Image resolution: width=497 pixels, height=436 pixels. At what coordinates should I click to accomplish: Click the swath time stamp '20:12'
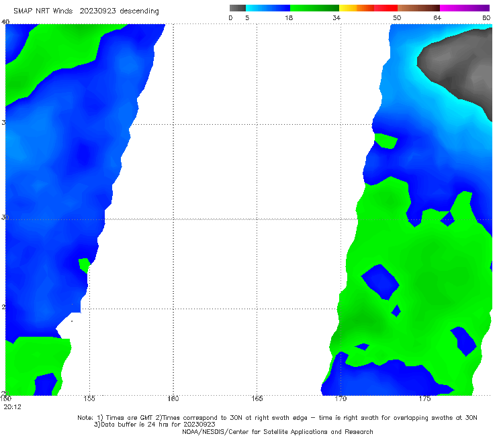[x=12, y=407]
